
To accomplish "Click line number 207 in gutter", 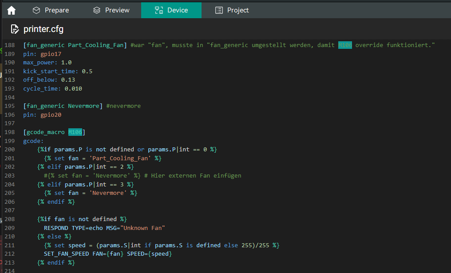I will point(9,210).
